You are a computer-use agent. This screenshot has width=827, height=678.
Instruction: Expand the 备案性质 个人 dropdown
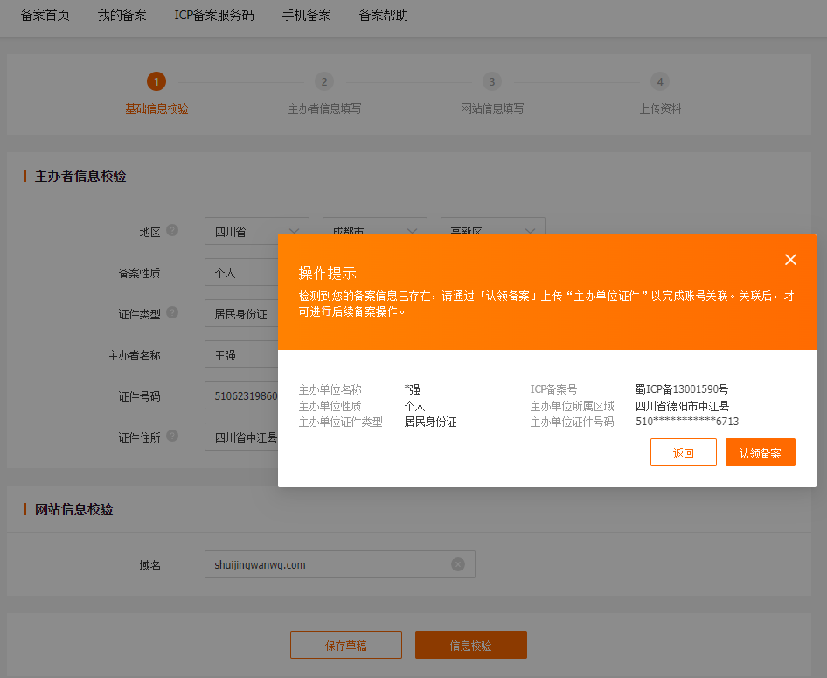[241, 273]
